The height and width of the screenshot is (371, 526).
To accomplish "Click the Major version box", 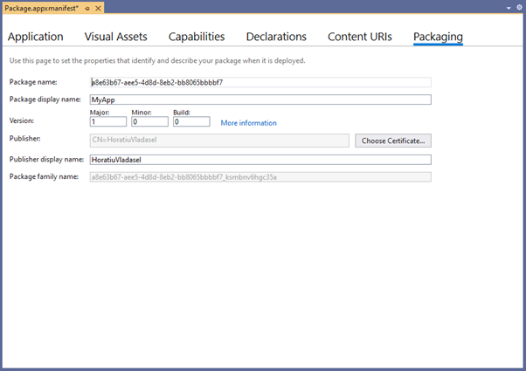I will (x=108, y=121).
